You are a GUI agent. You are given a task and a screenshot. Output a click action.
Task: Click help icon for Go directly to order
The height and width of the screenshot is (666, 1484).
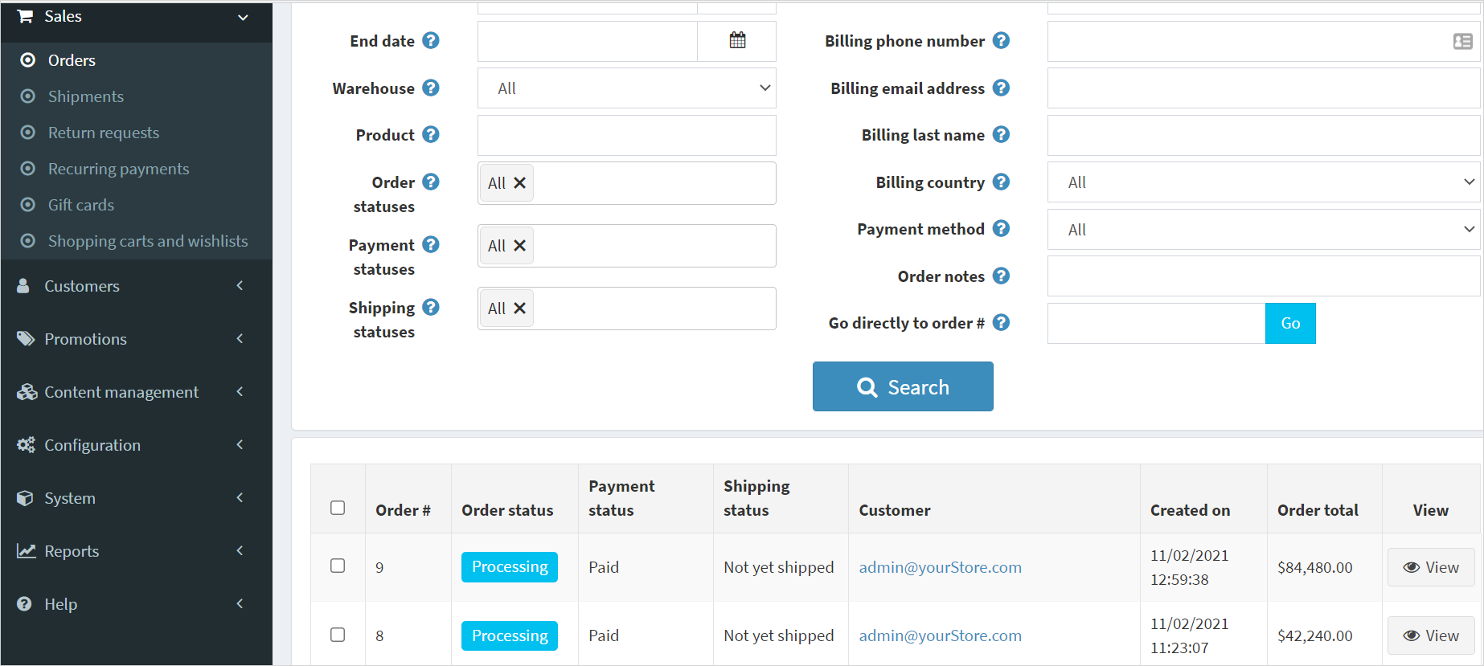pyautogui.click(x=1001, y=322)
